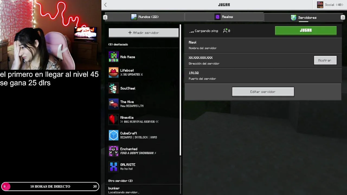Select Lifeboat SG UPDATES entry
Image resolution: width=347 pixels, height=195 pixels.
[x=144, y=73]
